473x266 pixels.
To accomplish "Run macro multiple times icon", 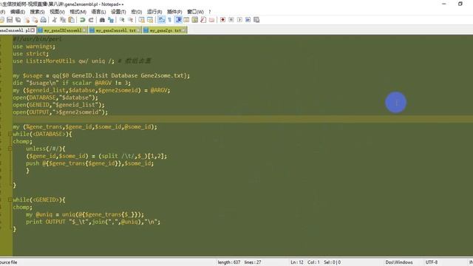I will [x=248, y=20].
